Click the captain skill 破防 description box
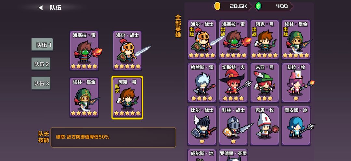351x161 pixels. pyautogui.click(x=113, y=137)
